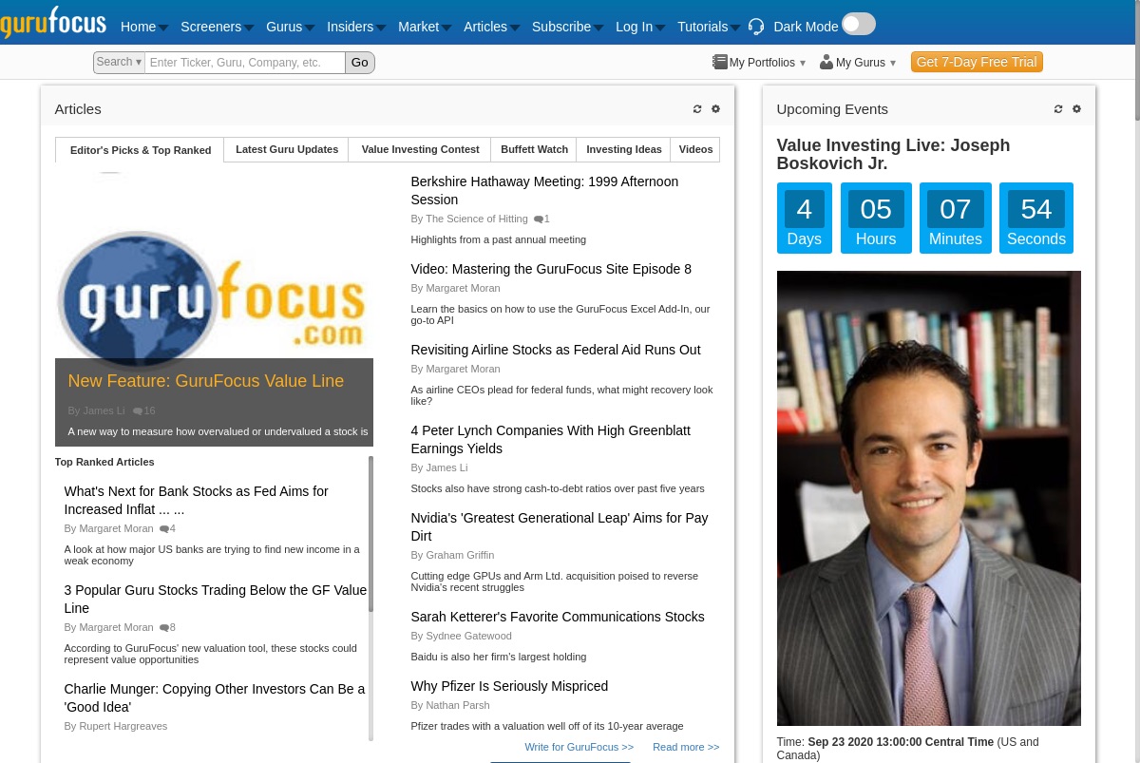Expand the Screeners menu arrow
1140x763 pixels.
(x=249, y=28)
